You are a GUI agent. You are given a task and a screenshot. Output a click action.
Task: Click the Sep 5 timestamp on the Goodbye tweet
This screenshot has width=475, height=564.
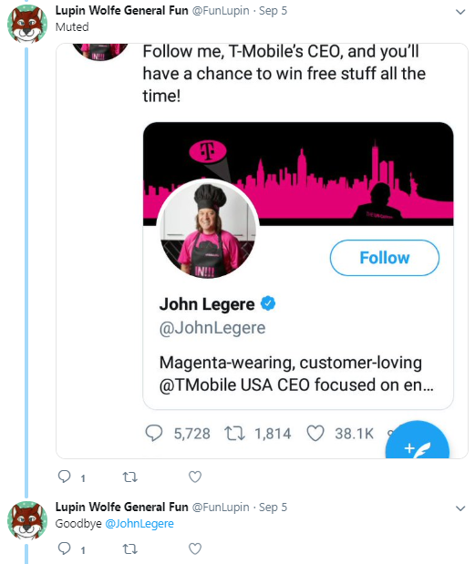(x=274, y=508)
